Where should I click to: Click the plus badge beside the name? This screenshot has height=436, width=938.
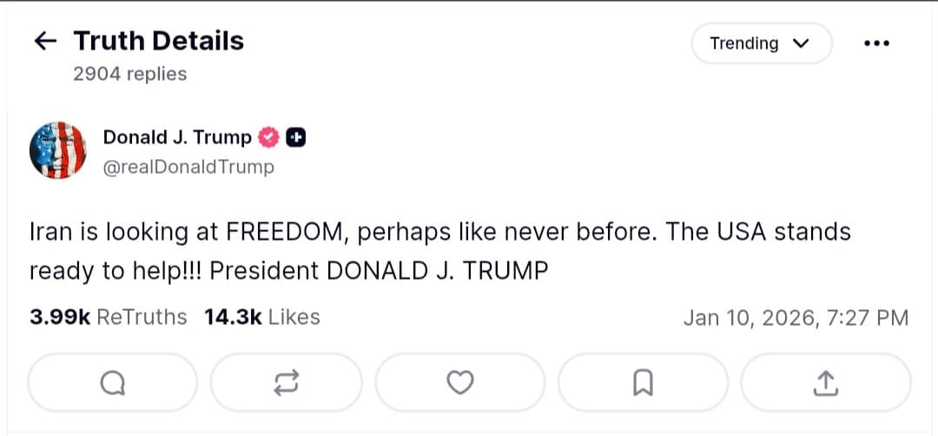pyautogui.click(x=296, y=137)
